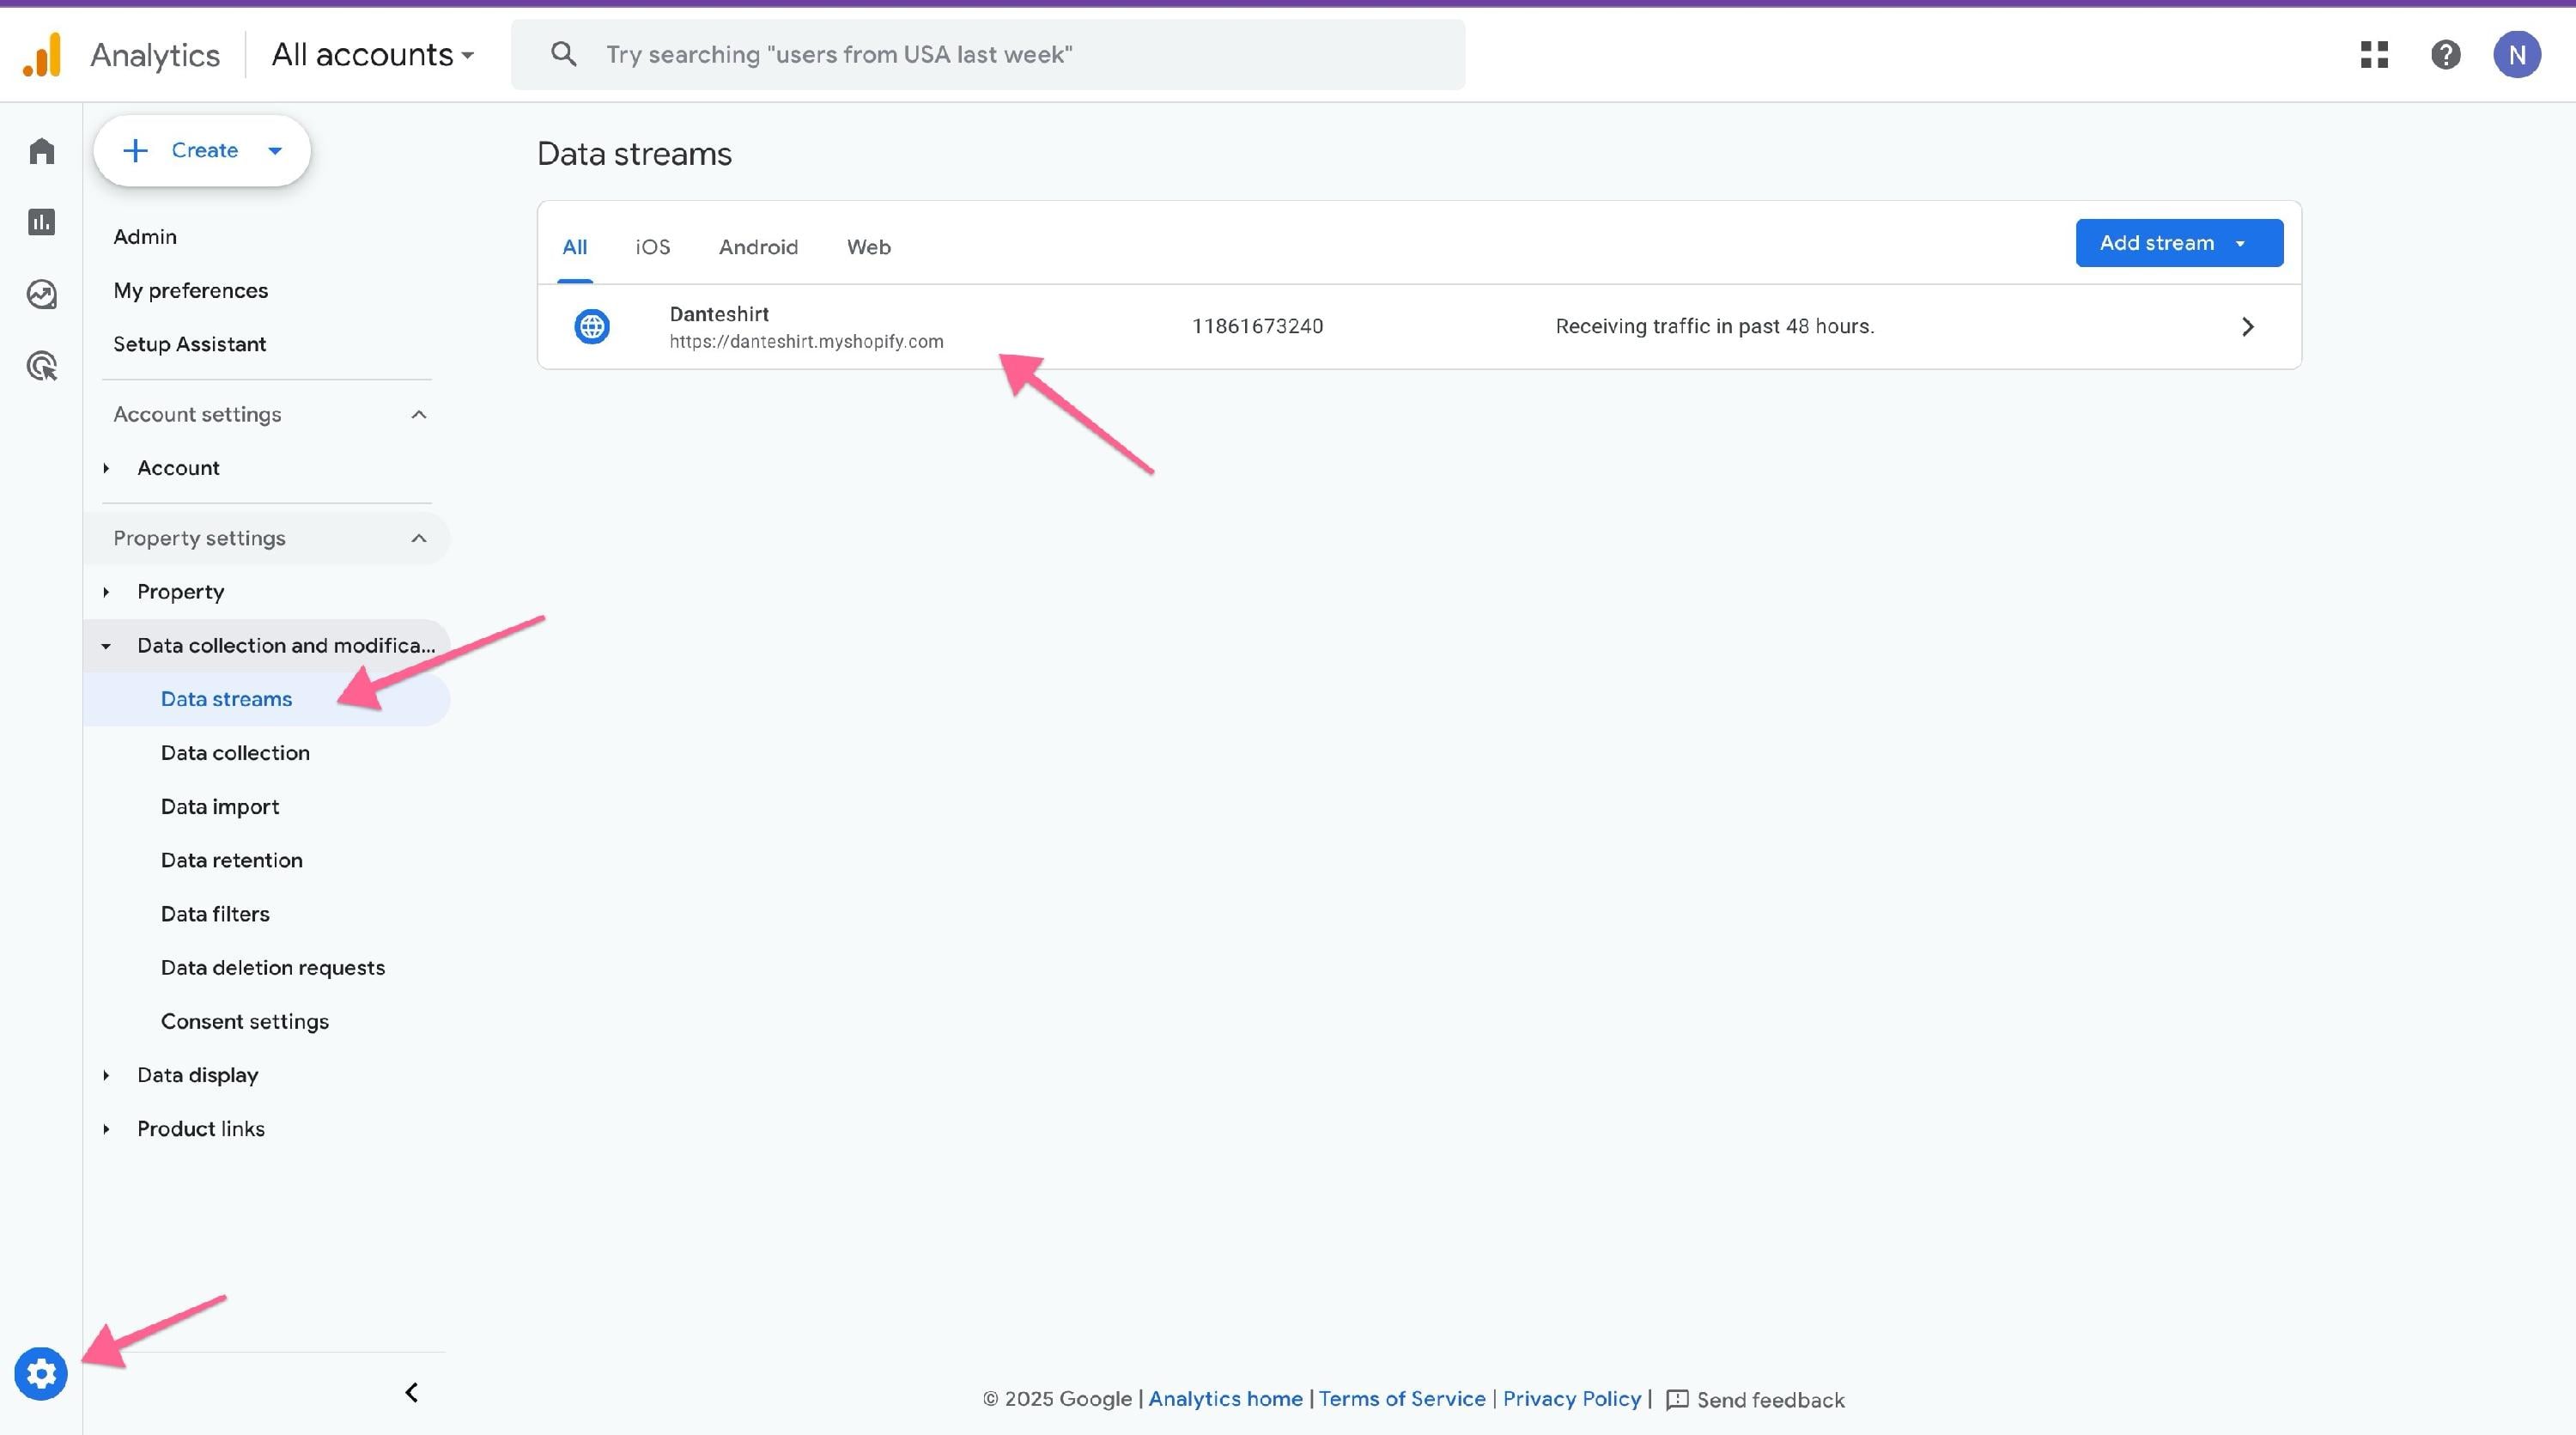Open the Google apps grid icon
Screen dimensions: 2576x1435
coord(2374,54)
